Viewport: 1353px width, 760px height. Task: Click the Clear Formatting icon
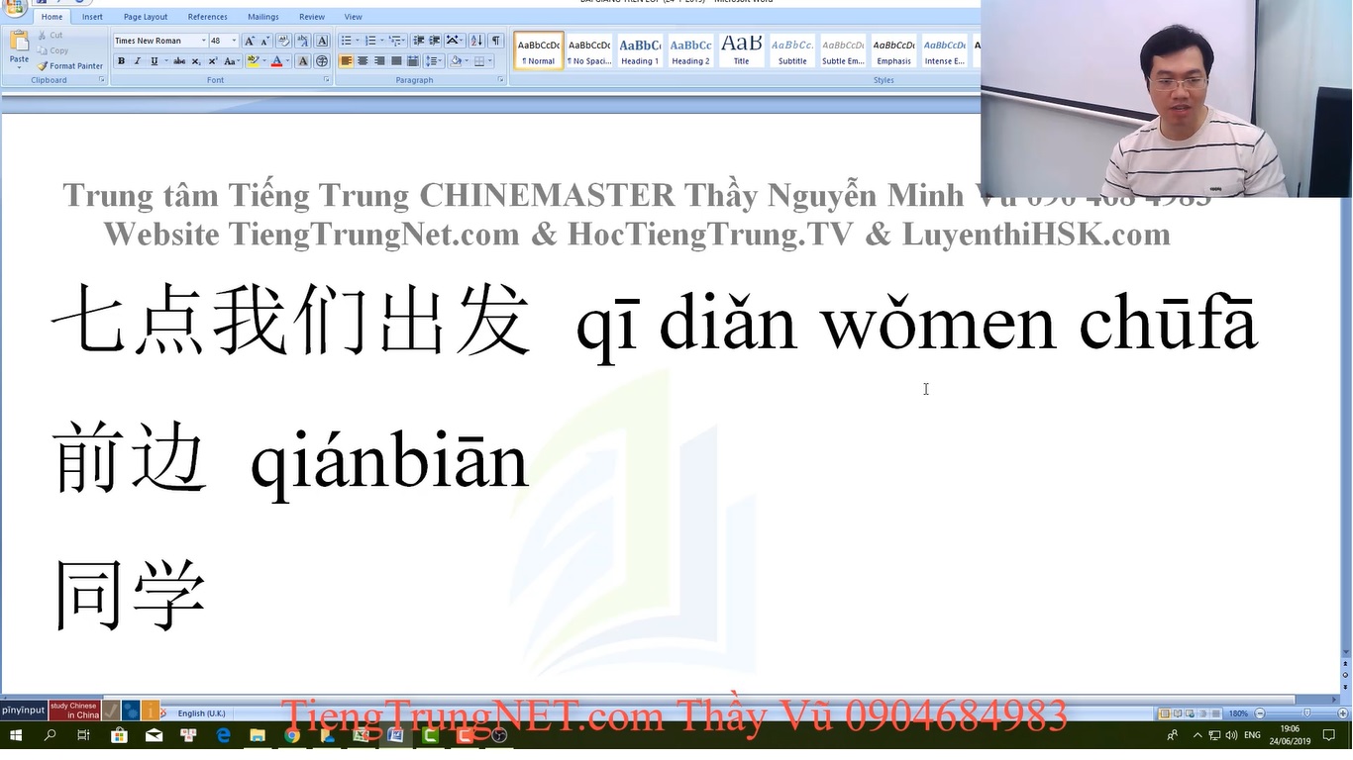284,41
